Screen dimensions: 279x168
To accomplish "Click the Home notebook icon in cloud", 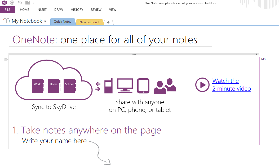I will 54,86.
